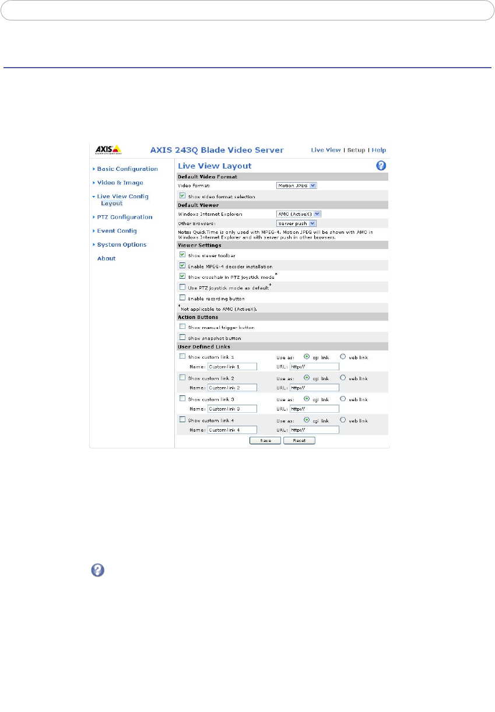Click the URL field for custom link 3

coord(314,409)
